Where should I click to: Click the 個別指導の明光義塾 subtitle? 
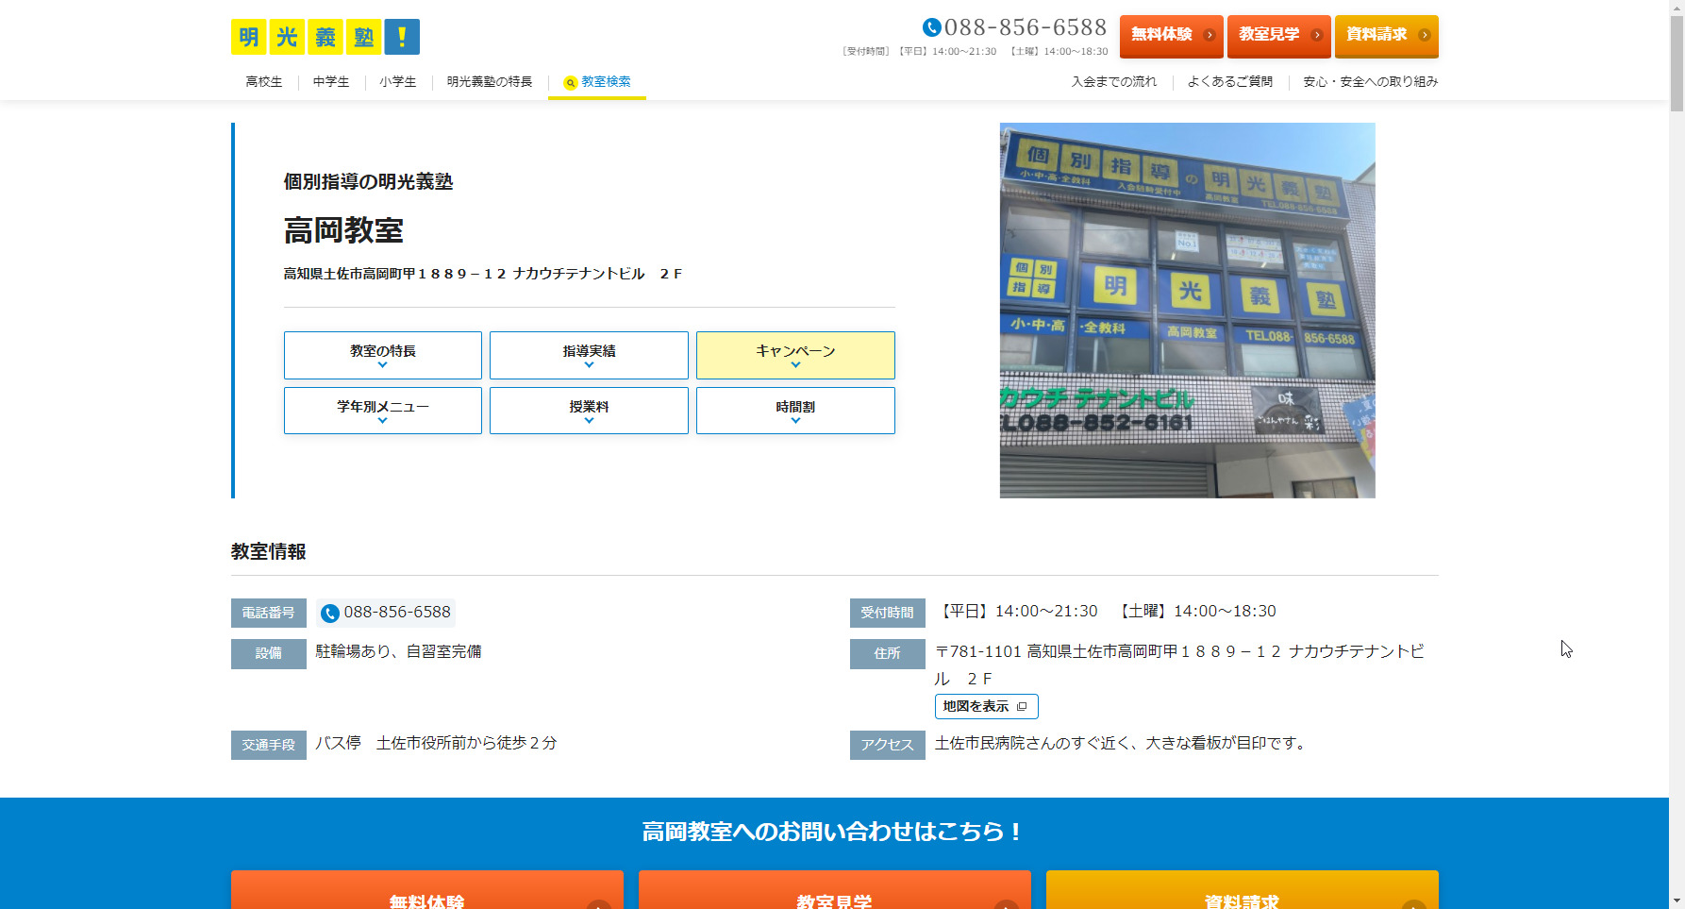click(369, 181)
